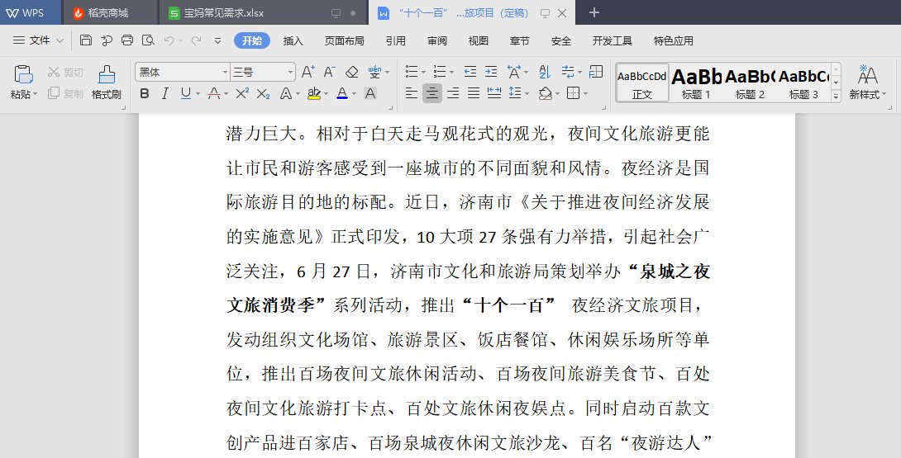Click the bulleted list icon
901x458 pixels.
click(412, 72)
